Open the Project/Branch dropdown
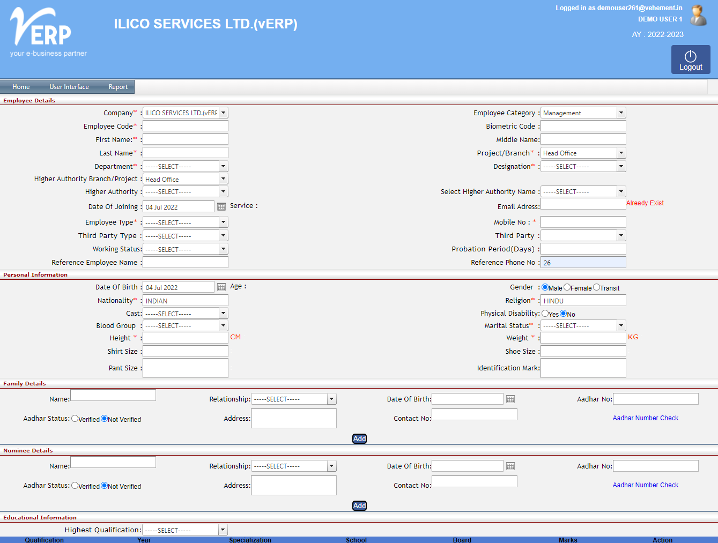Image resolution: width=718 pixels, height=543 pixels. 583,153
